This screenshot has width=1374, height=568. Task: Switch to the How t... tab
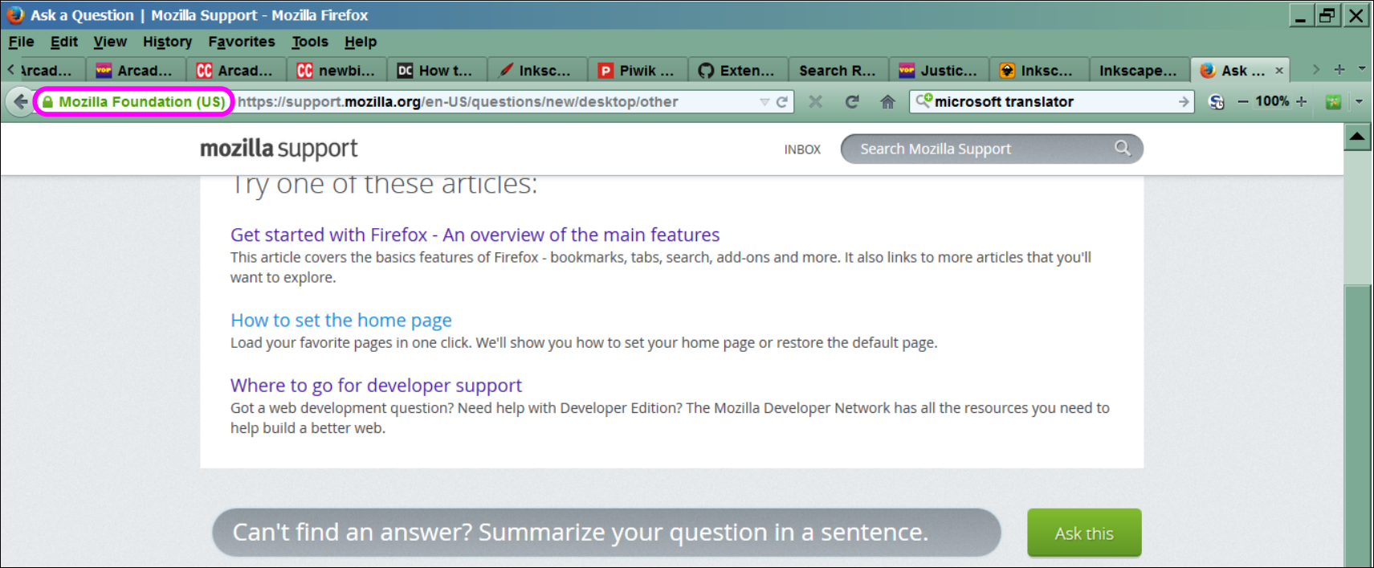437,71
